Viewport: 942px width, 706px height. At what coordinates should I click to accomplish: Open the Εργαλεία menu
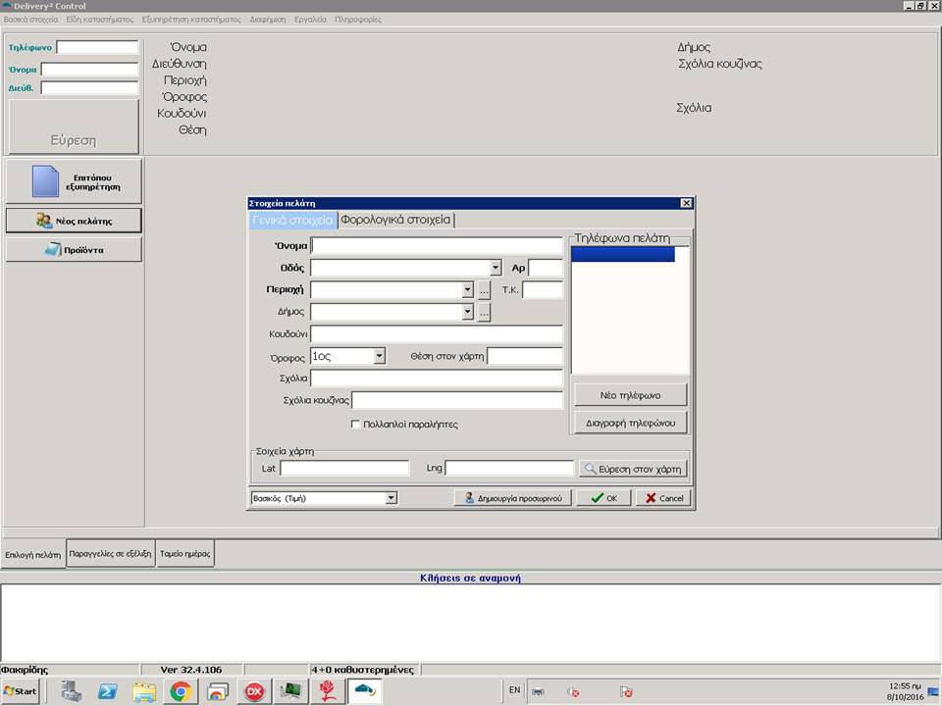click(x=310, y=20)
